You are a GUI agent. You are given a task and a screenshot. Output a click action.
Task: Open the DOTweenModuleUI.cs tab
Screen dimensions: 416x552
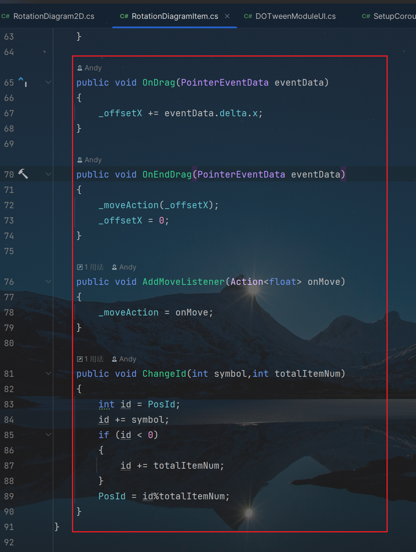[x=290, y=16]
